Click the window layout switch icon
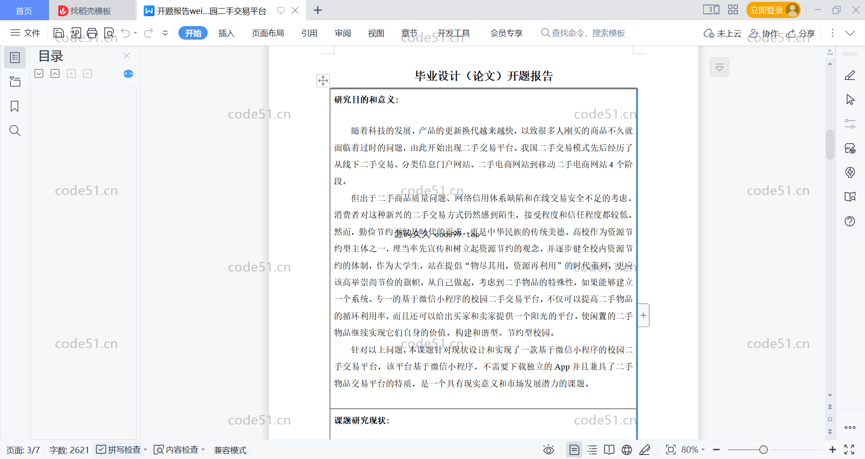Viewport: 865px width, 459px height. click(x=711, y=9)
